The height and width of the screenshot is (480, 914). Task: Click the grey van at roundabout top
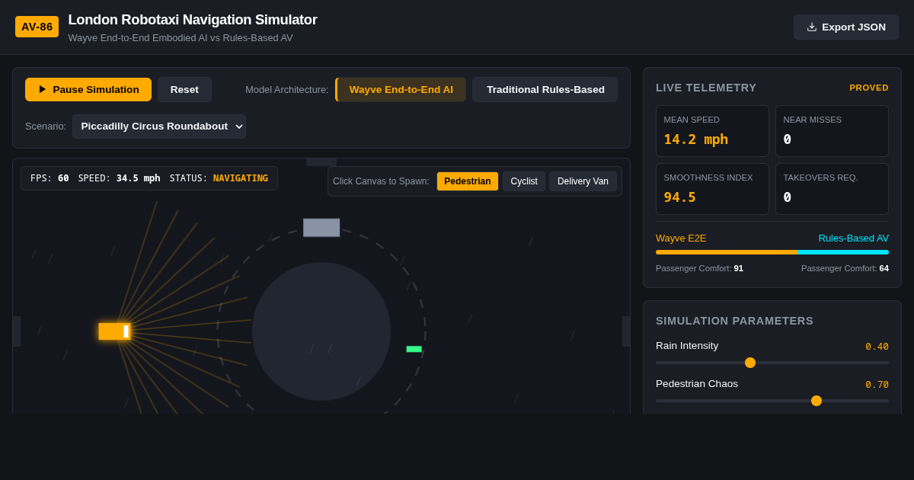tap(321, 228)
